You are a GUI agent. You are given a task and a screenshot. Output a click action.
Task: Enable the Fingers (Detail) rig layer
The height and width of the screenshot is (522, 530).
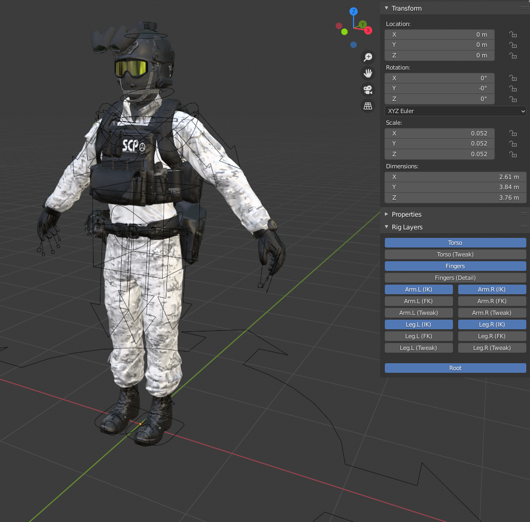pos(455,278)
